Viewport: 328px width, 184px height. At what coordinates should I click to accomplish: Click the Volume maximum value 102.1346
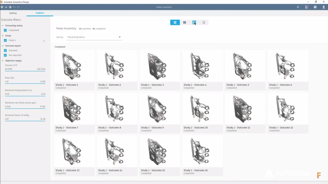click(41, 69)
